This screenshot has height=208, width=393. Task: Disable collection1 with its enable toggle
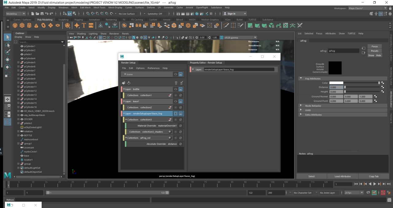tap(181, 95)
